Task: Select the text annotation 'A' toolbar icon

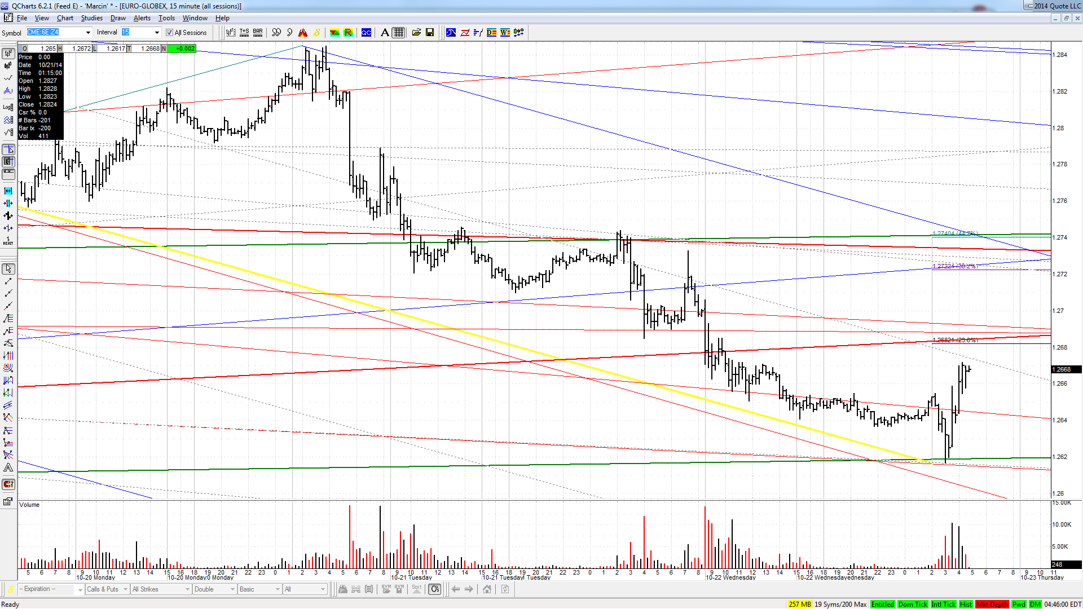Action: [385, 33]
